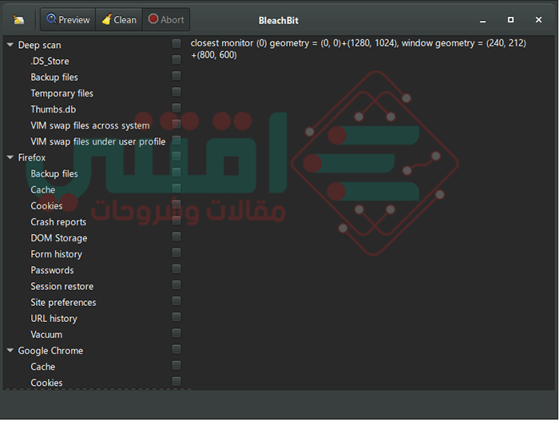Check Backup files under Deep scan
Image resolution: width=559 pixels, height=421 pixels.
[176, 76]
